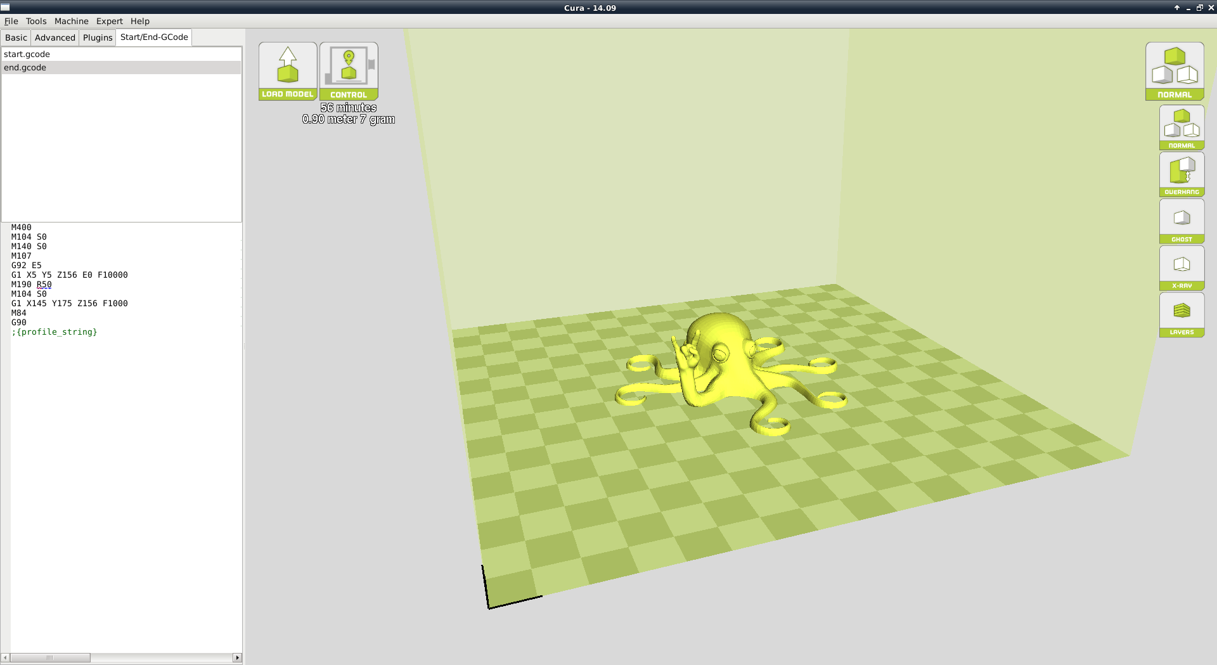The height and width of the screenshot is (665, 1217).
Task: Click the right arrow of the editor scrollbar
Action: pyautogui.click(x=237, y=657)
